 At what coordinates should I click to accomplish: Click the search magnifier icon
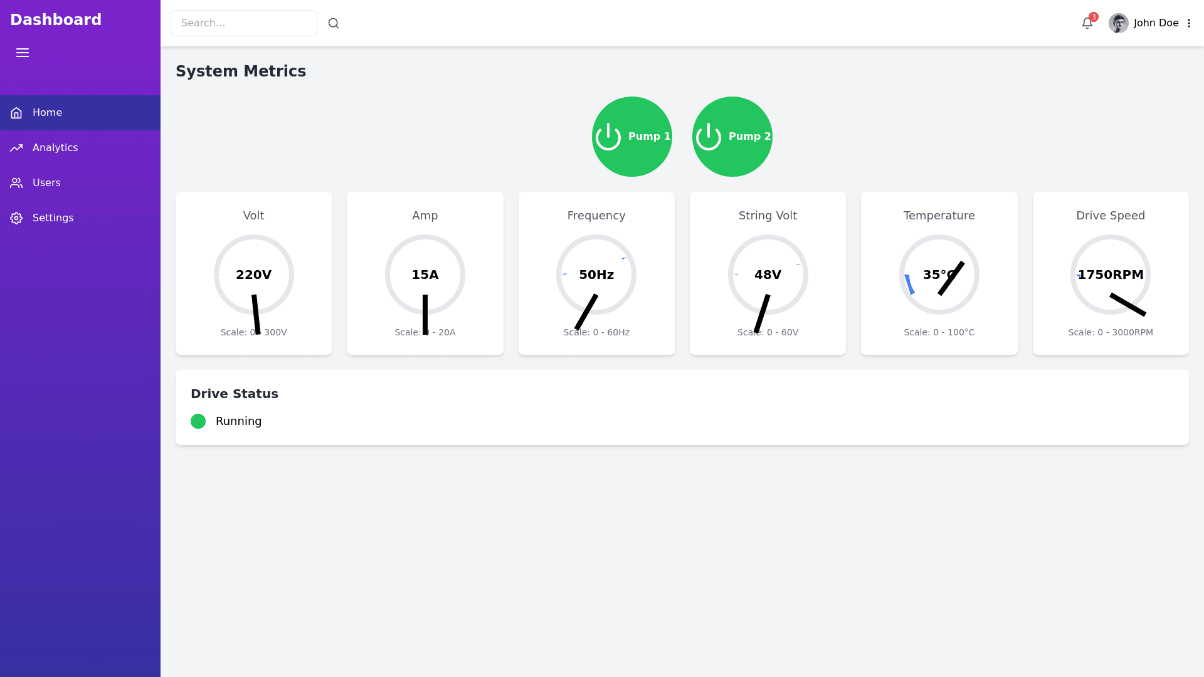[334, 23]
